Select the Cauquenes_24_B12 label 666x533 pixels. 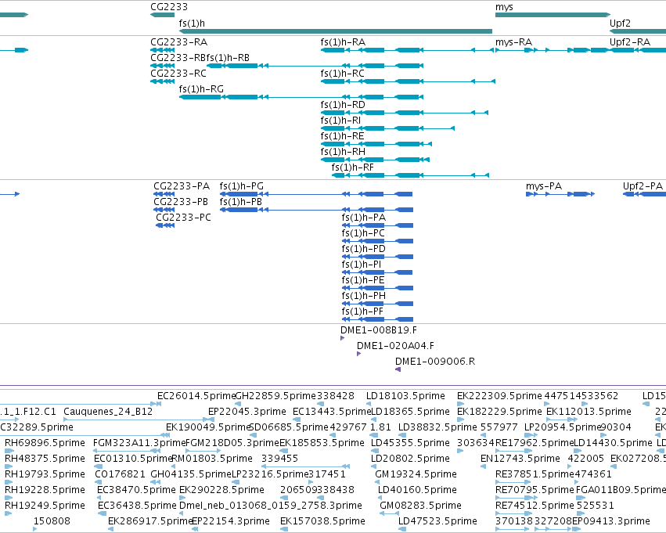coord(108,412)
